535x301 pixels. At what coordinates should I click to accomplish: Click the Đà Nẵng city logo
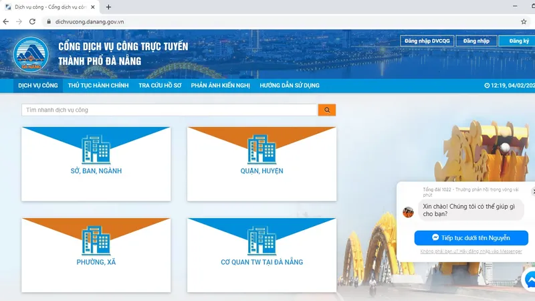[31, 54]
